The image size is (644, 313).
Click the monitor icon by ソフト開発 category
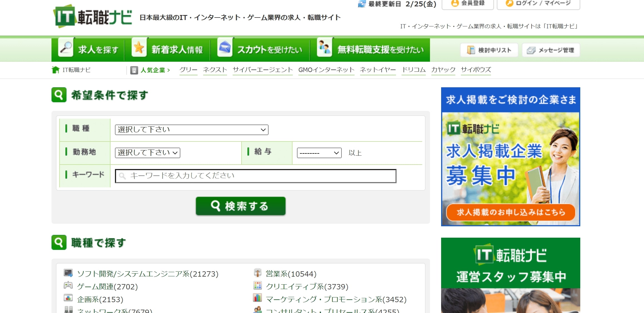pyautogui.click(x=68, y=273)
